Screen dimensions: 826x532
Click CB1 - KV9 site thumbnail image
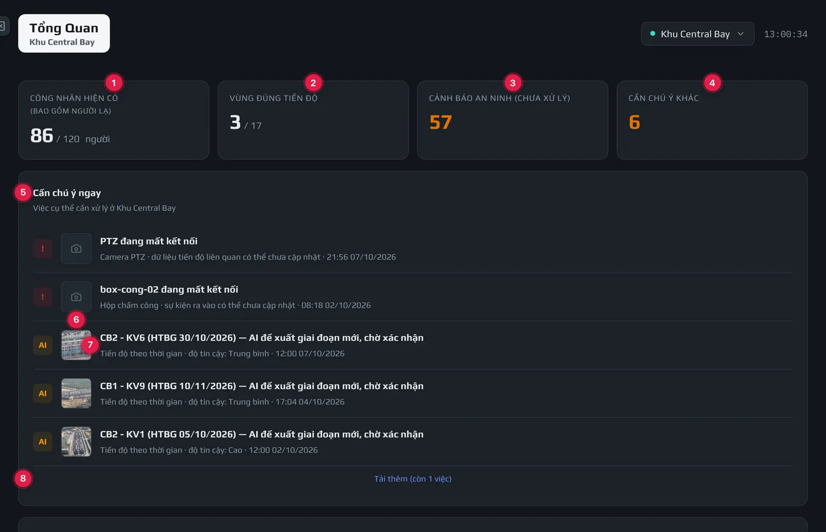[x=76, y=393]
